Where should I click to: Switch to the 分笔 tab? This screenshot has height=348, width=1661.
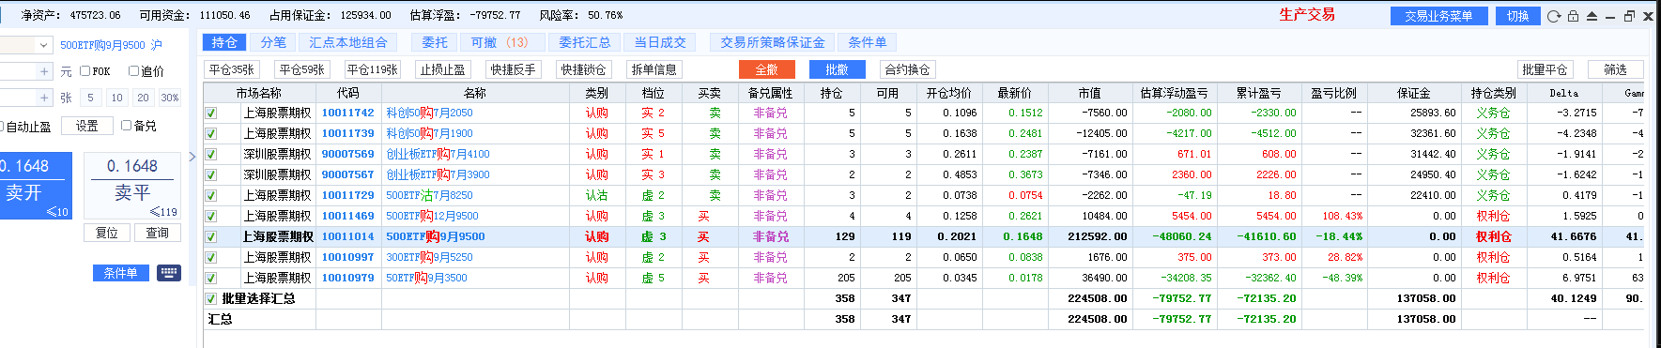tap(273, 42)
